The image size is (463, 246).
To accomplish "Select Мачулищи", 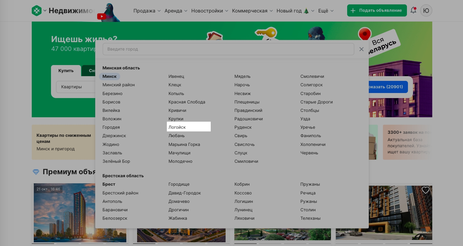I will pos(179,153).
